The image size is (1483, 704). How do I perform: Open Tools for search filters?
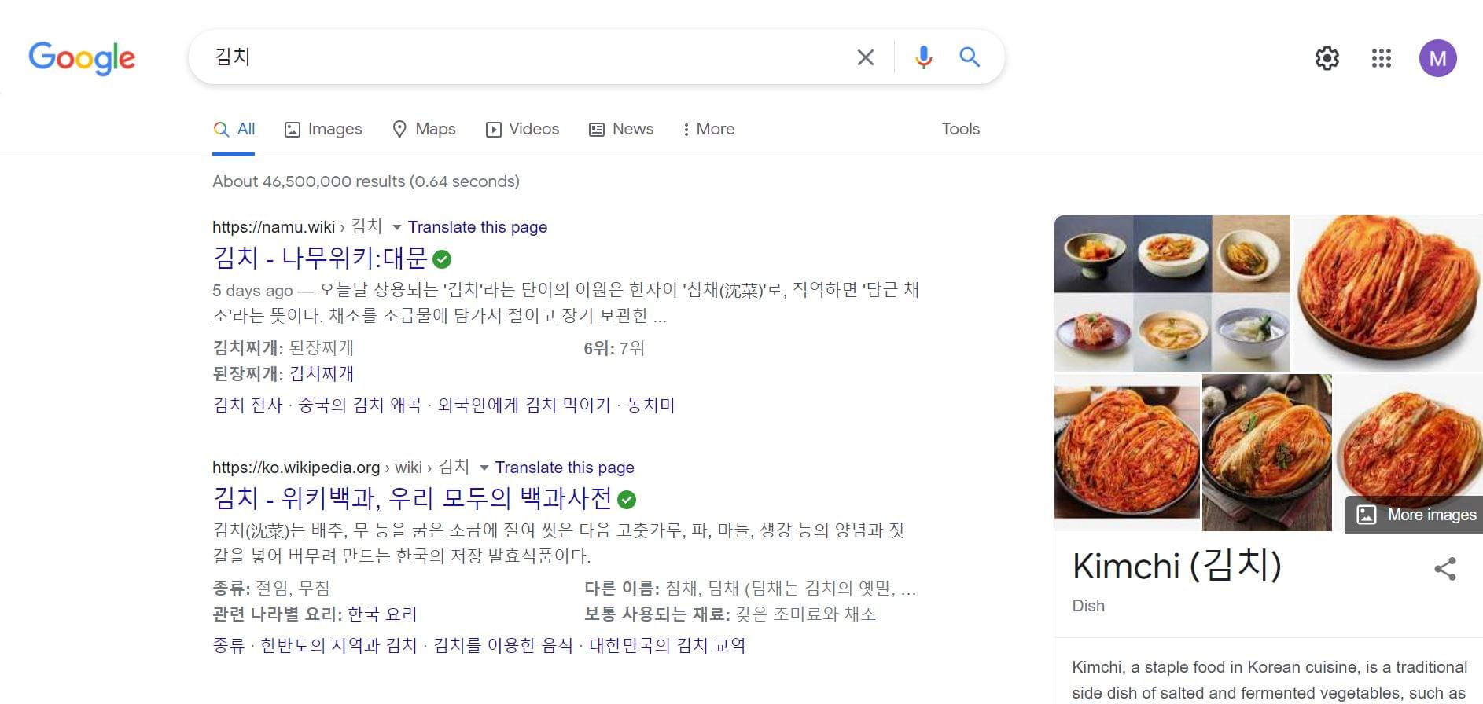960,129
